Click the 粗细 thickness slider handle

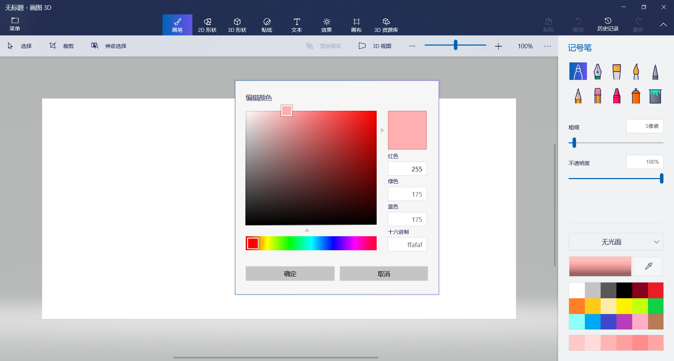coord(574,143)
